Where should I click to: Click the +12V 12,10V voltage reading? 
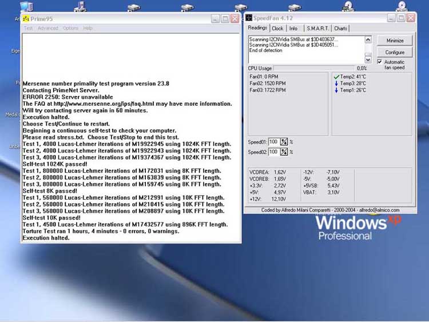point(268,199)
